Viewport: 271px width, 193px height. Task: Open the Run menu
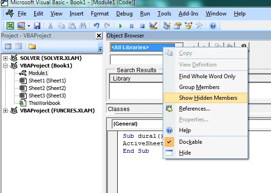point(145,14)
